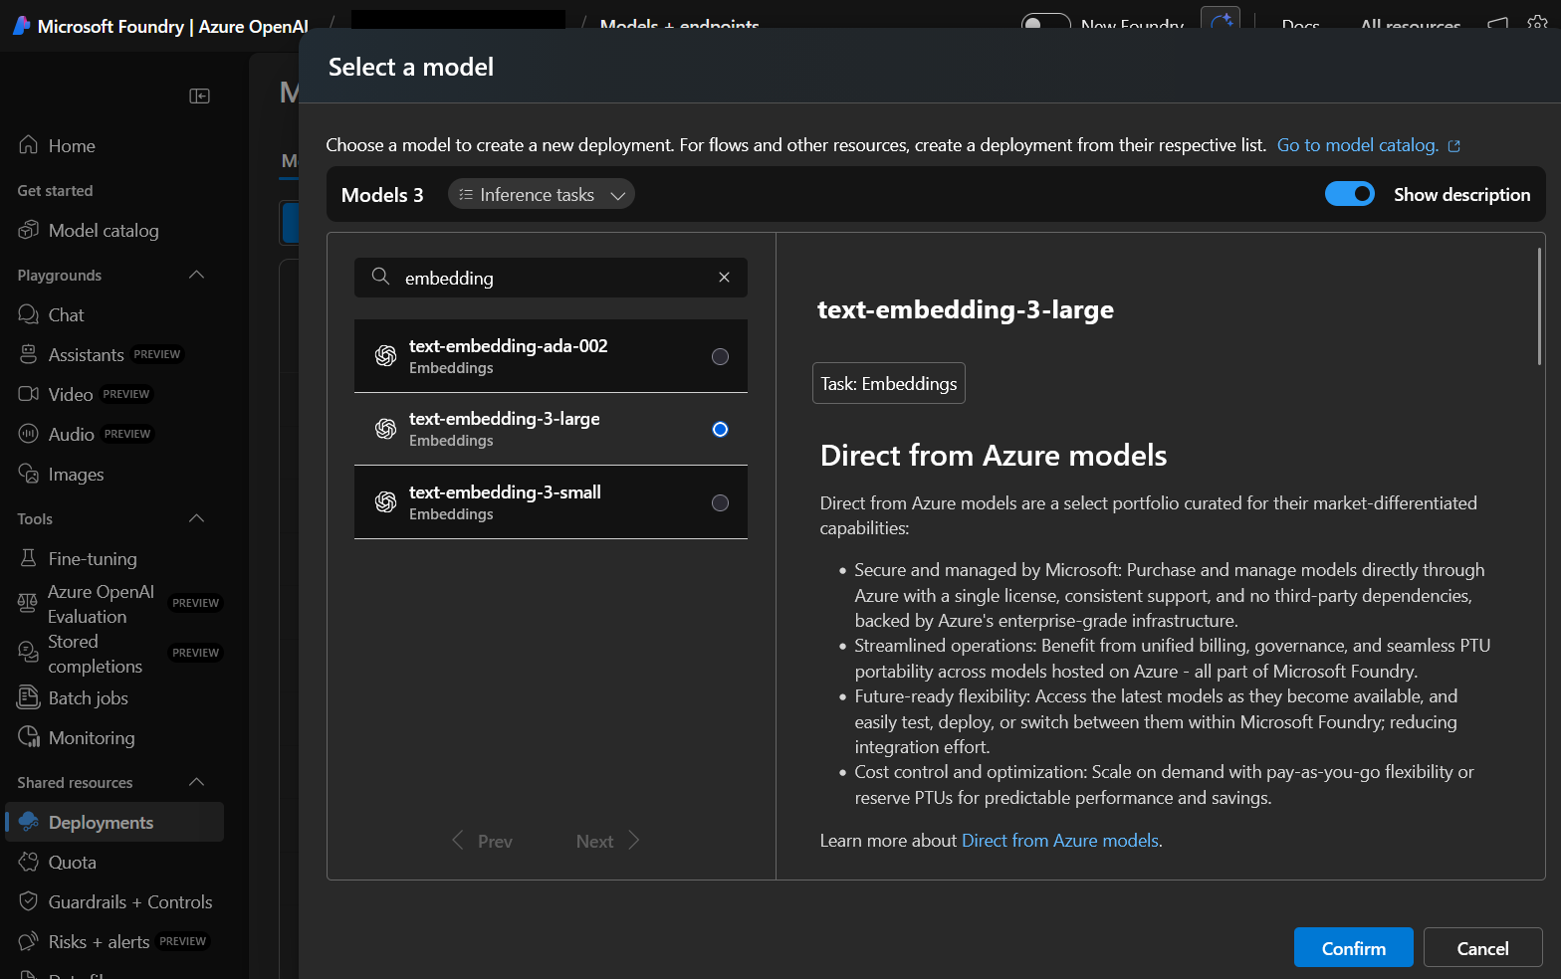1561x979 pixels.
Task: Clear the 'embedding' search text
Action: pos(724,278)
